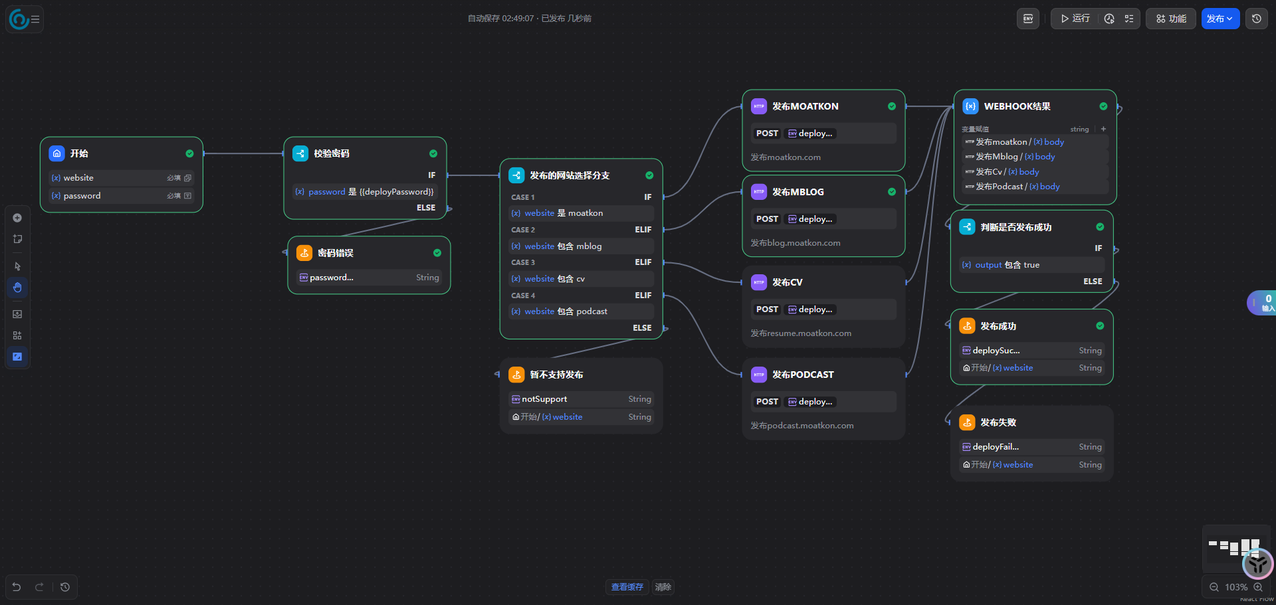Open the ENV environment variables panel

point(1028,19)
